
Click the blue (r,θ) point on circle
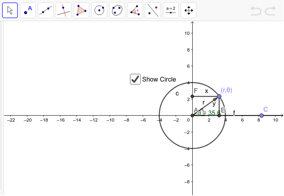coord(219,96)
